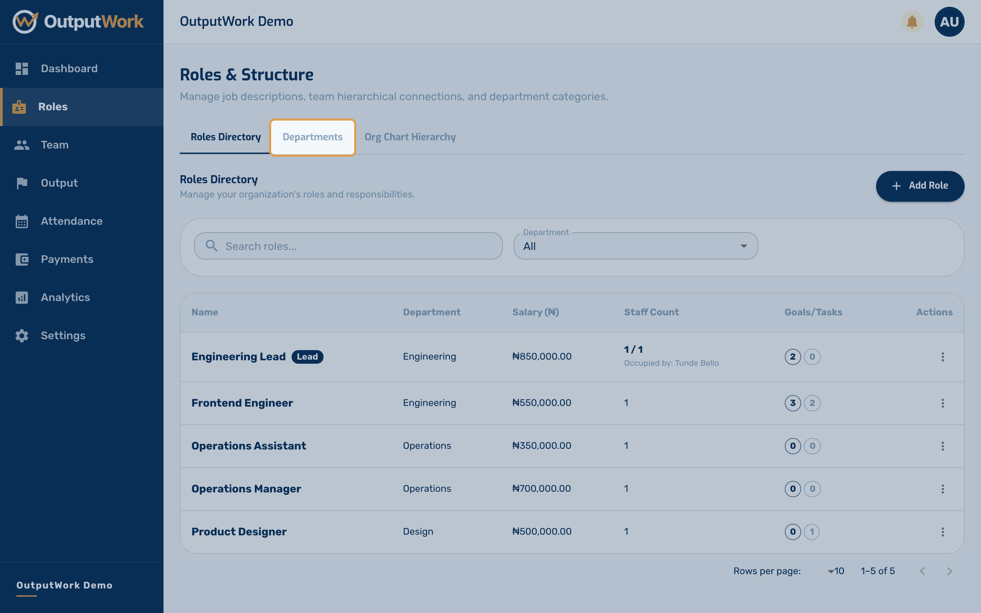981x613 pixels.
Task: Click the OutputWork logo
Action: (x=78, y=21)
